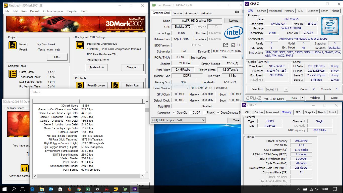Toggle the OpenCL checkbox
The height and width of the screenshot is (193, 343).
175,113
